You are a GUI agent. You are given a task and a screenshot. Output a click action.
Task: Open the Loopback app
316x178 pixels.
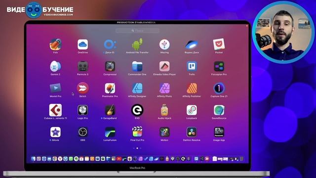click(x=192, y=110)
